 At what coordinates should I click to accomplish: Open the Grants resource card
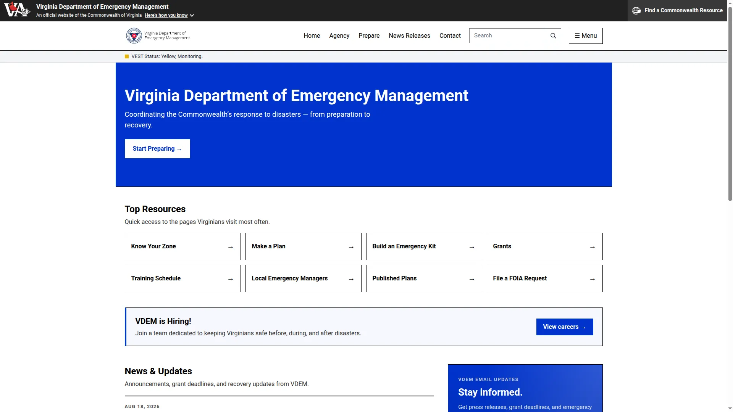point(545,246)
